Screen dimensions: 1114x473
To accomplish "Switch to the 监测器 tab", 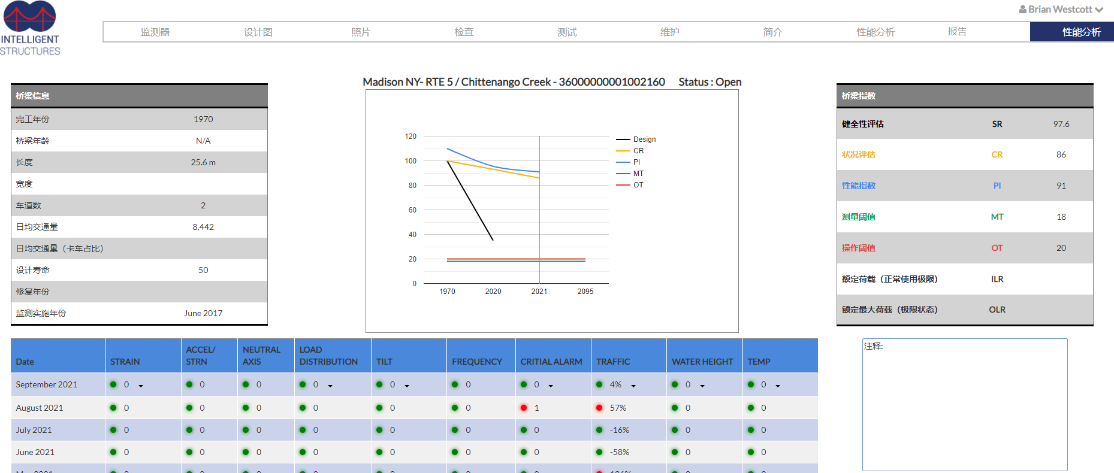I will pos(155,32).
